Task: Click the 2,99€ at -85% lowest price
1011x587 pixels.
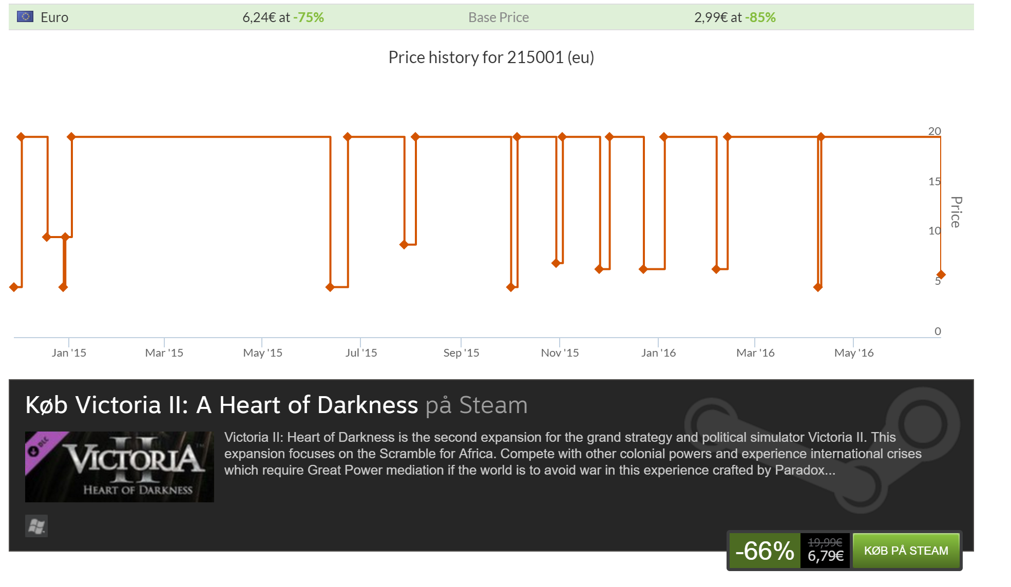Action: [734, 17]
